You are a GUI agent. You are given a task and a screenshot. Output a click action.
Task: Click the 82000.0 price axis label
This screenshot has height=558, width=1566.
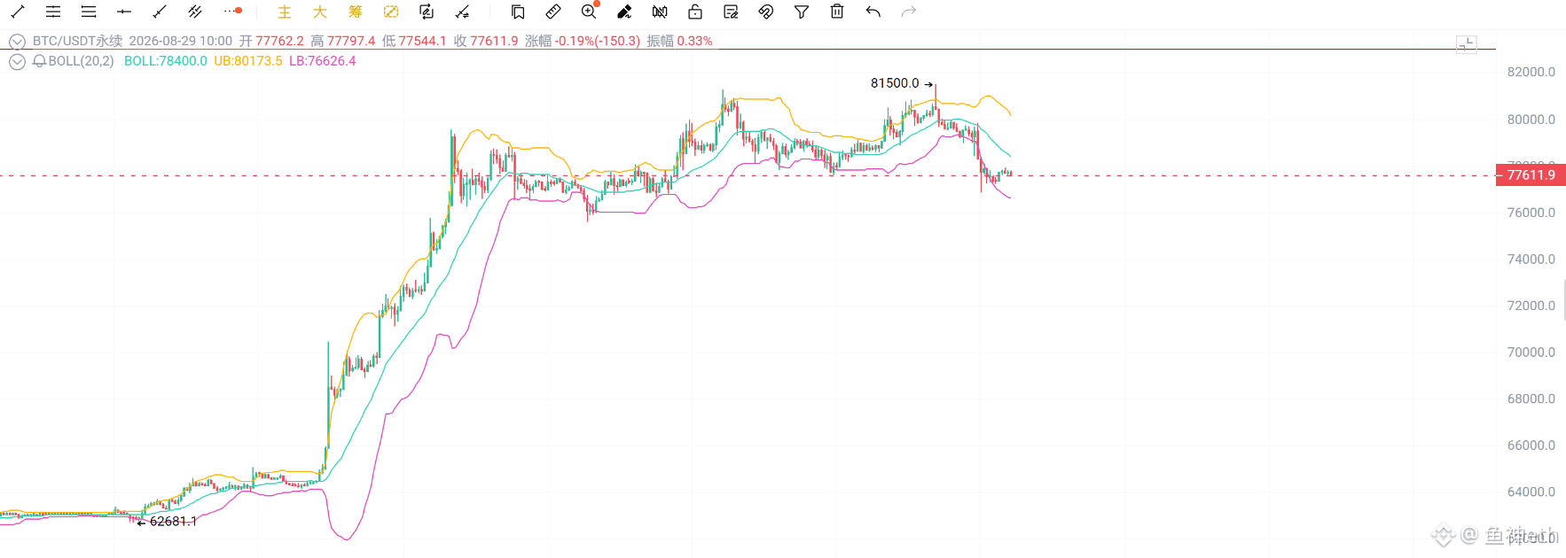[x=1531, y=73]
